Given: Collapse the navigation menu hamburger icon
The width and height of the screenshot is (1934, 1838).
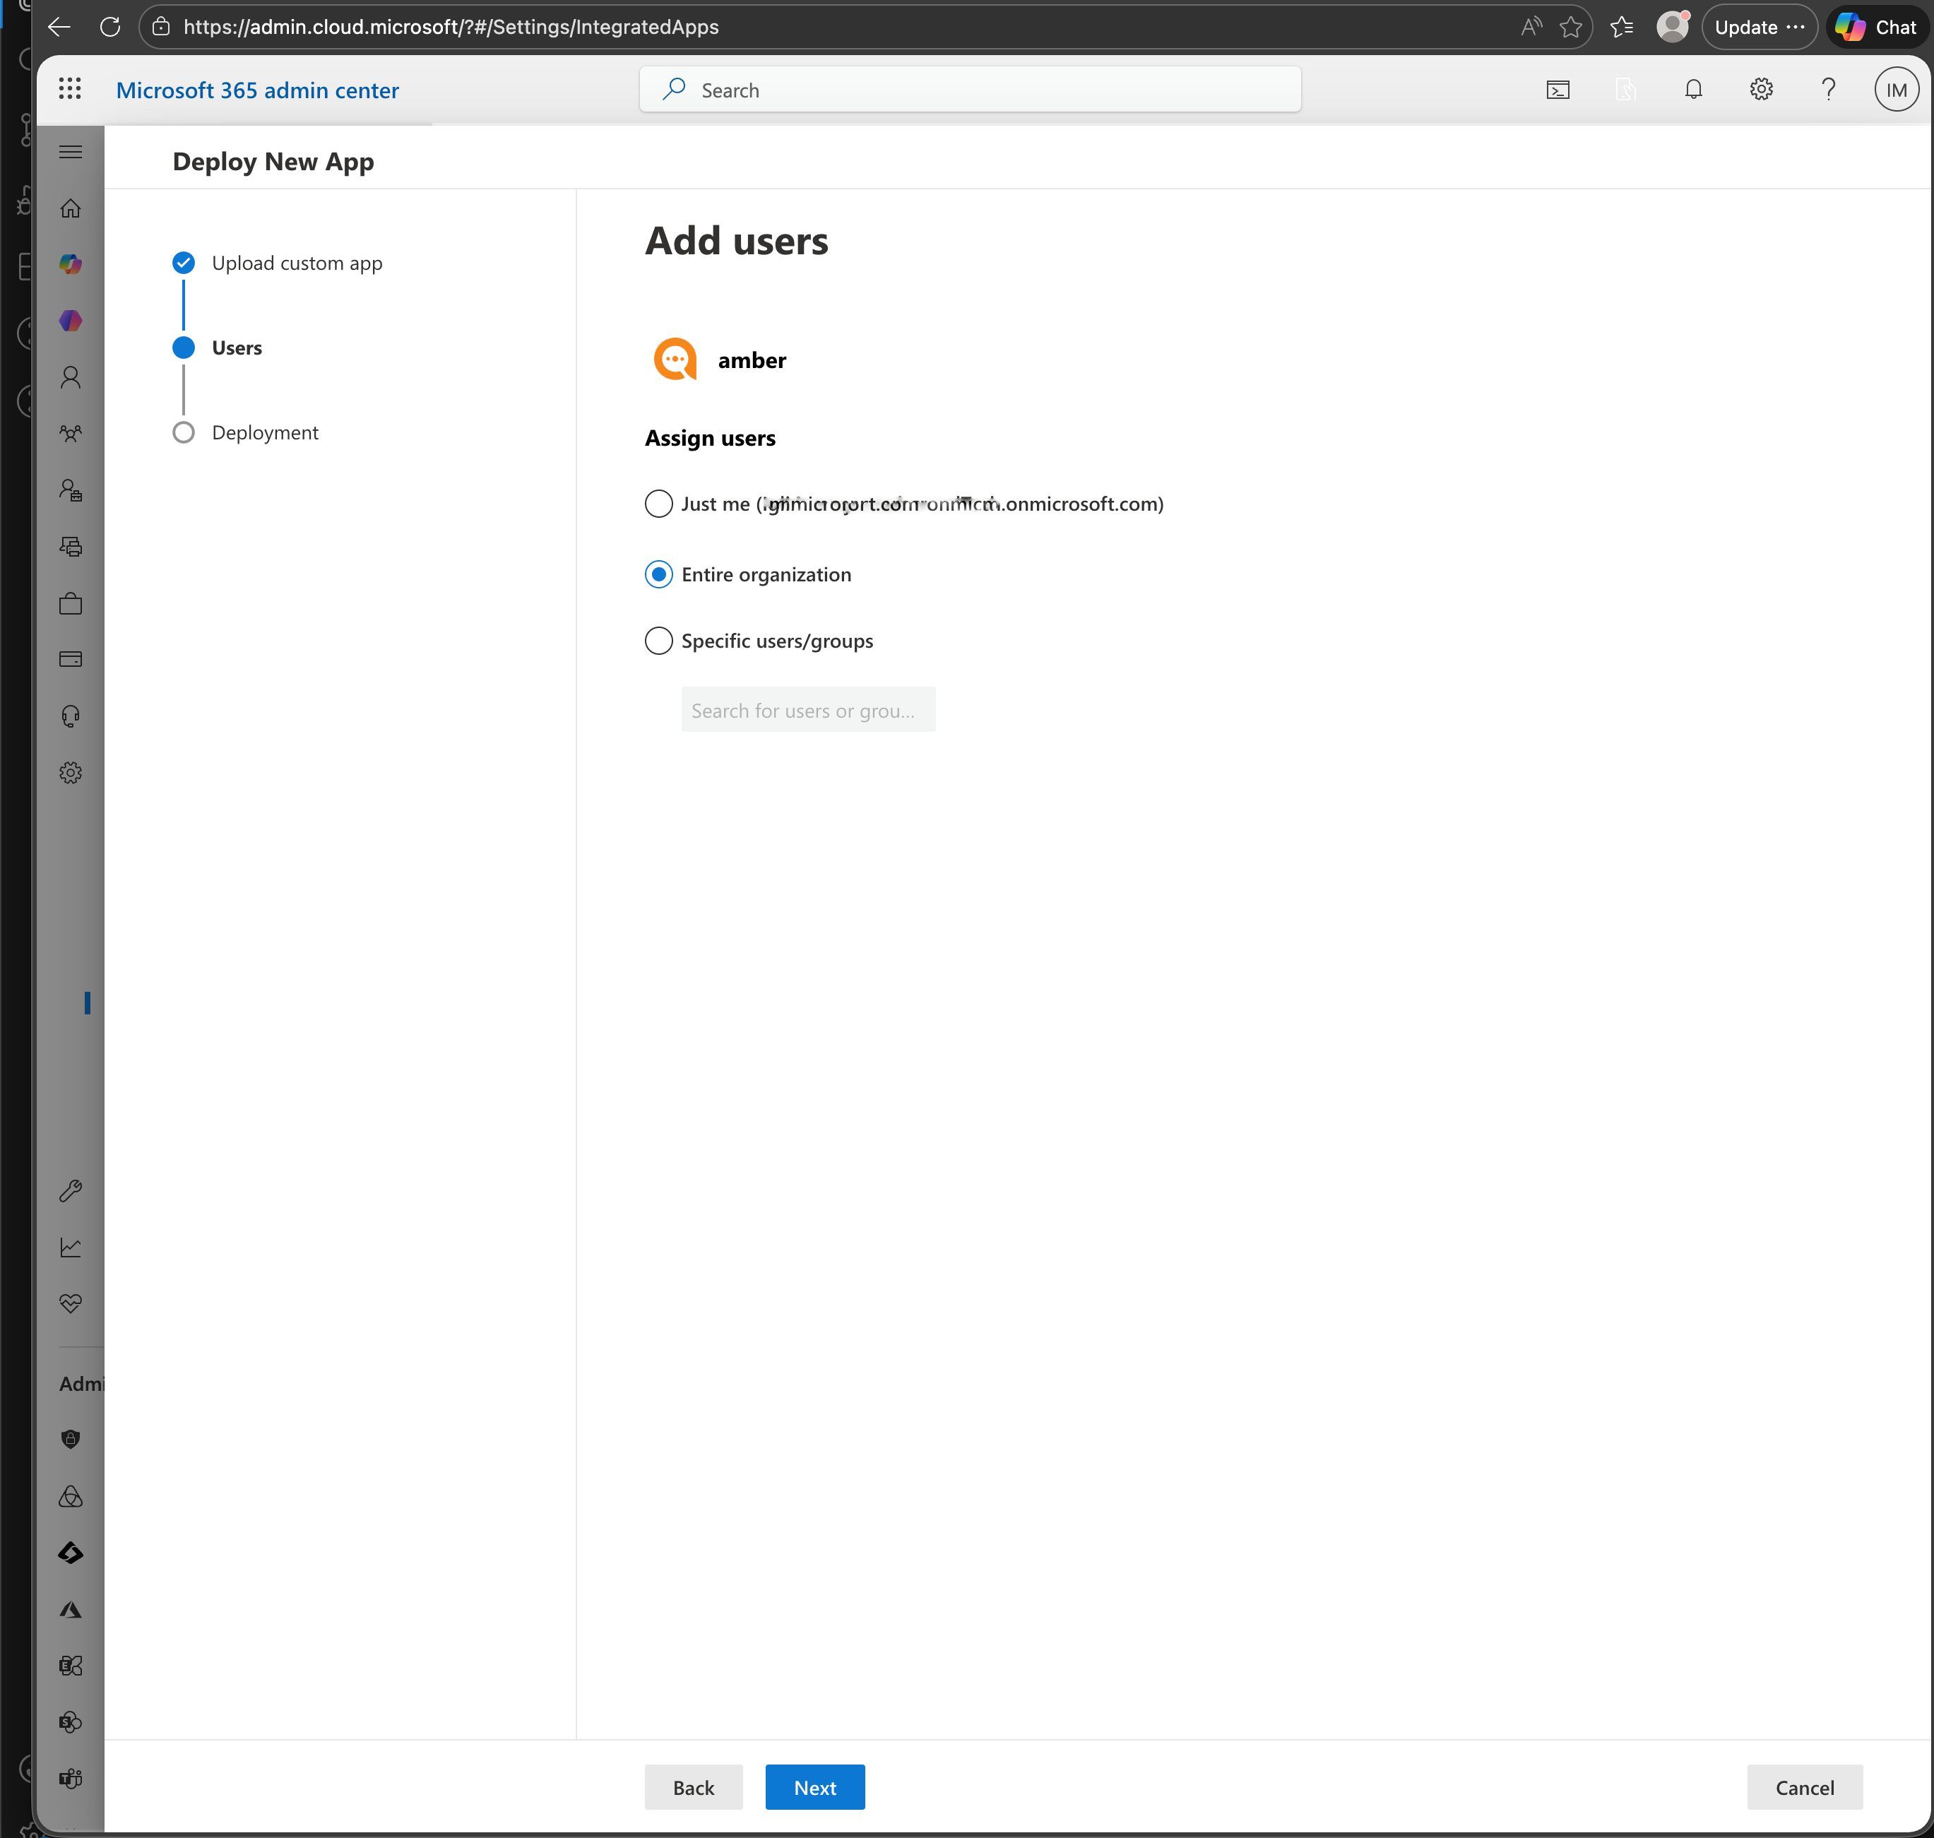Looking at the screenshot, I should tap(71, 152).
